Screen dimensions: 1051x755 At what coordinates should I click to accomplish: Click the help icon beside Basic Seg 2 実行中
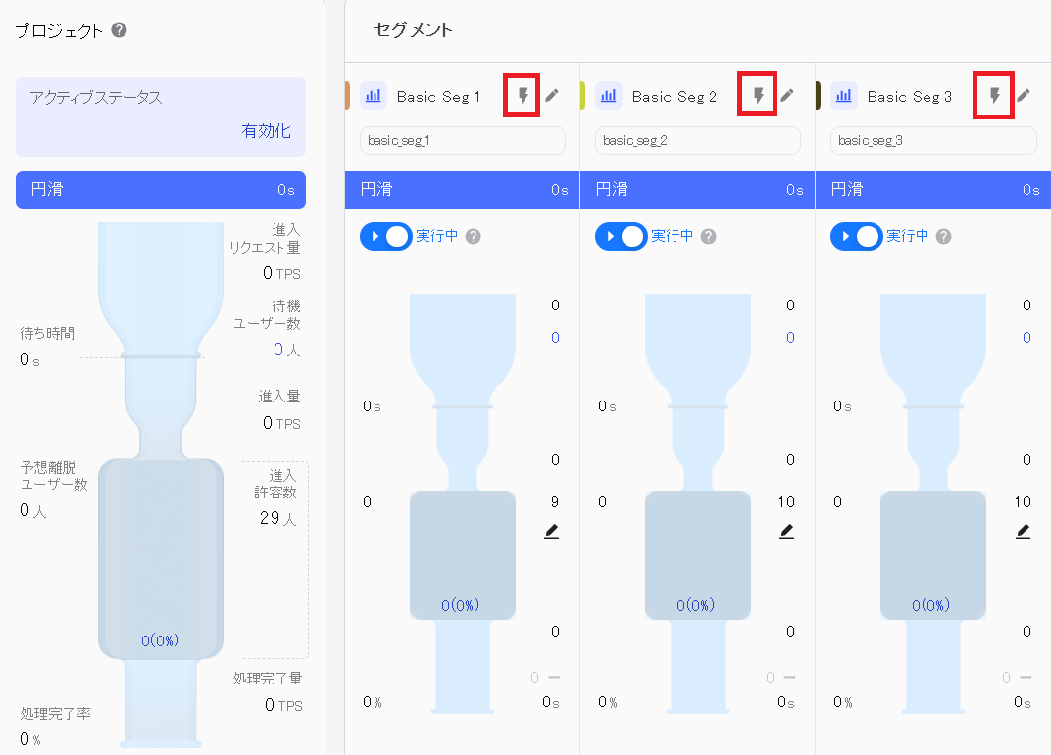tap(709, 236)
